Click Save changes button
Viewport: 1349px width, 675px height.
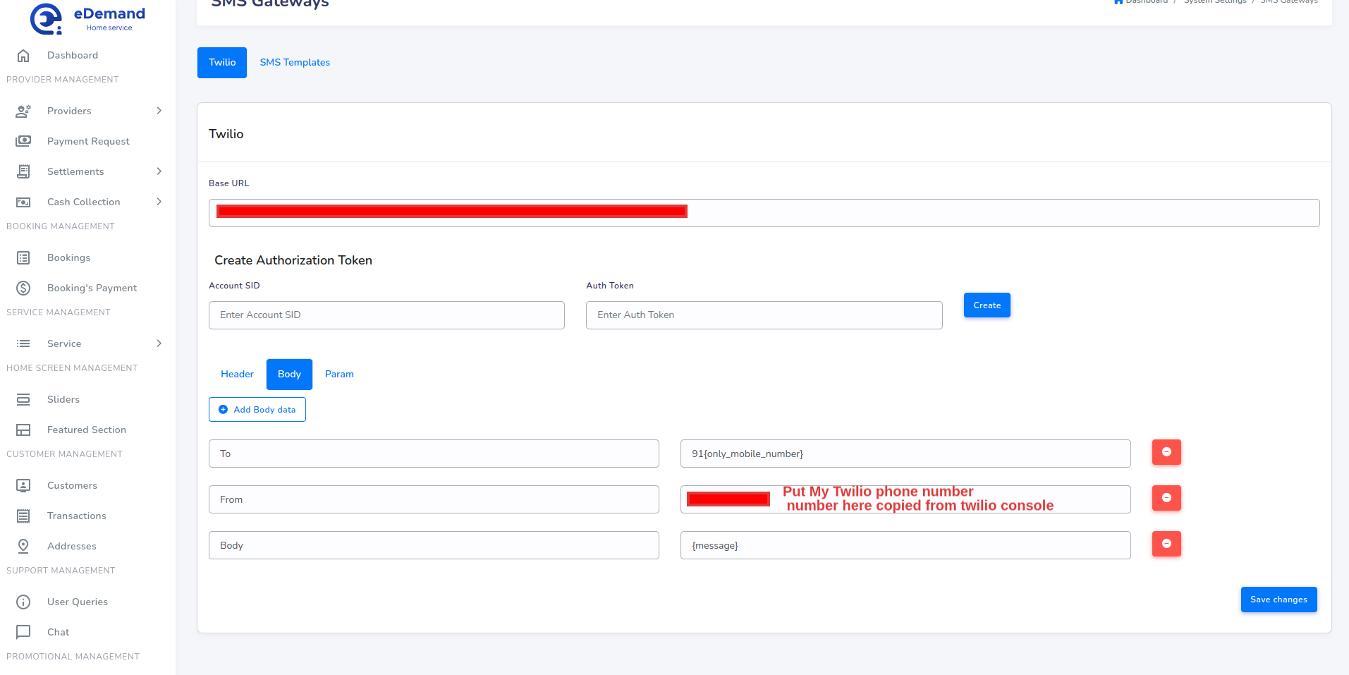coord(1278,600)
